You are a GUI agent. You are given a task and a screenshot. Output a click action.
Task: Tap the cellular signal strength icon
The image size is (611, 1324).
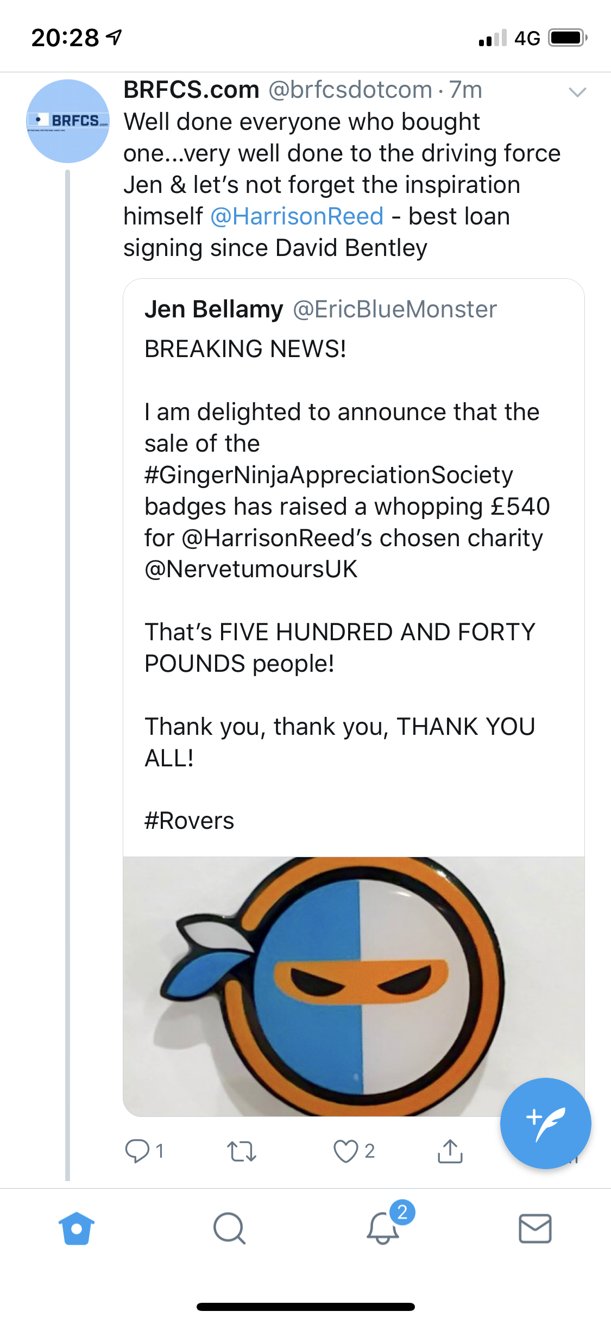492,38
